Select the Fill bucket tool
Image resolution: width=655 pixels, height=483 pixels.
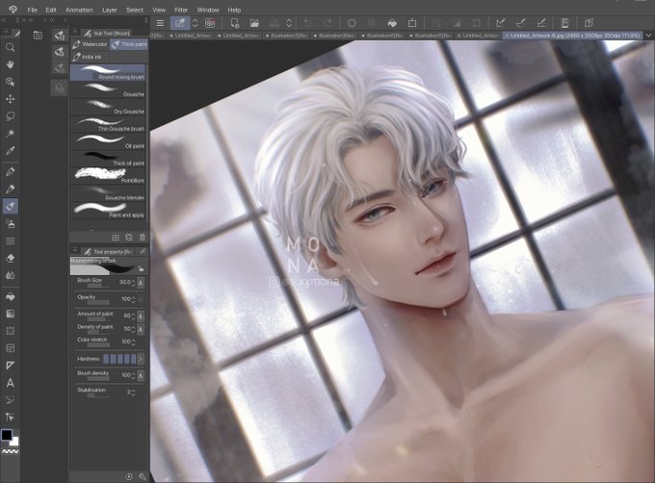pos(10,296)
